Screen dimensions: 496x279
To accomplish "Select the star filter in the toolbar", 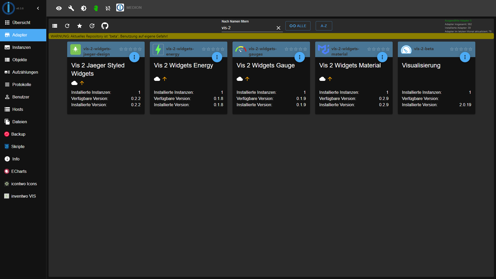I will pos(79,26).
